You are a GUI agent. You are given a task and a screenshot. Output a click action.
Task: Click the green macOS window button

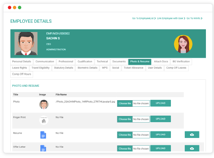[x=20, y=8]
